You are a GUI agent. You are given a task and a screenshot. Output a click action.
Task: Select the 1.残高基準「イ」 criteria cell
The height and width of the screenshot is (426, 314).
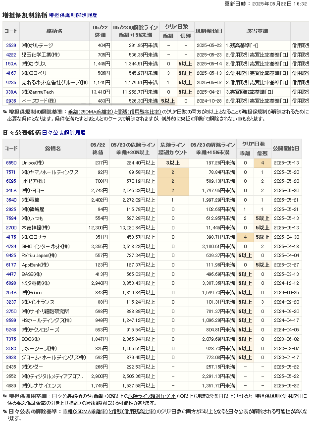tap(257, 46)
